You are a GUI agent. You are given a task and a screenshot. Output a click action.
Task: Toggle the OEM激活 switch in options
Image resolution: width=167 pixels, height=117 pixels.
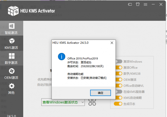pyautogui.click(x=119, y=80)
